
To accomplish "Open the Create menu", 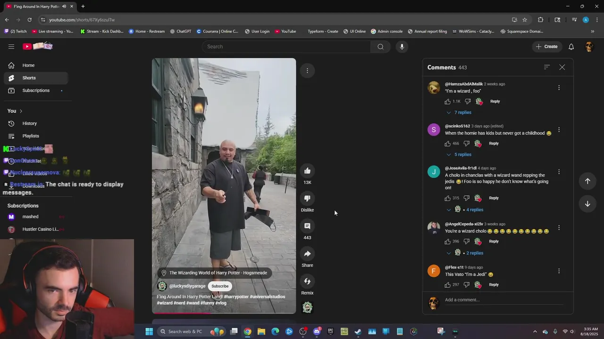I will coord(546,47).
